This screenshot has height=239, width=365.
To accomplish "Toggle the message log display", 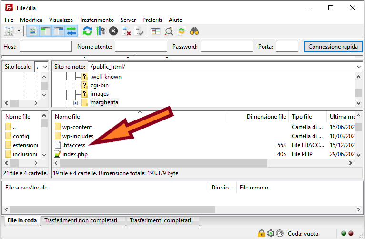I will pyautogui.click(x=33, y=31).
